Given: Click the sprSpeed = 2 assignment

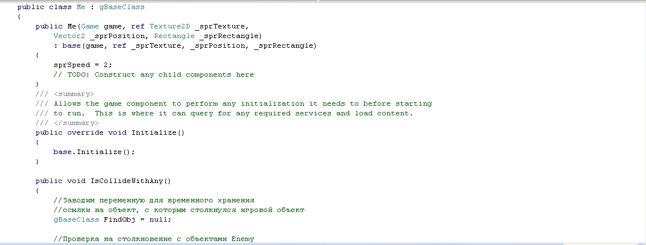Looking at the screenshot, I should (83, 65).
